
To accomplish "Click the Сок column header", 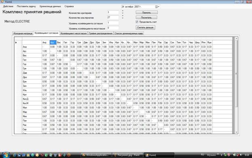I will pyautogui.click(x=173, y=43).
